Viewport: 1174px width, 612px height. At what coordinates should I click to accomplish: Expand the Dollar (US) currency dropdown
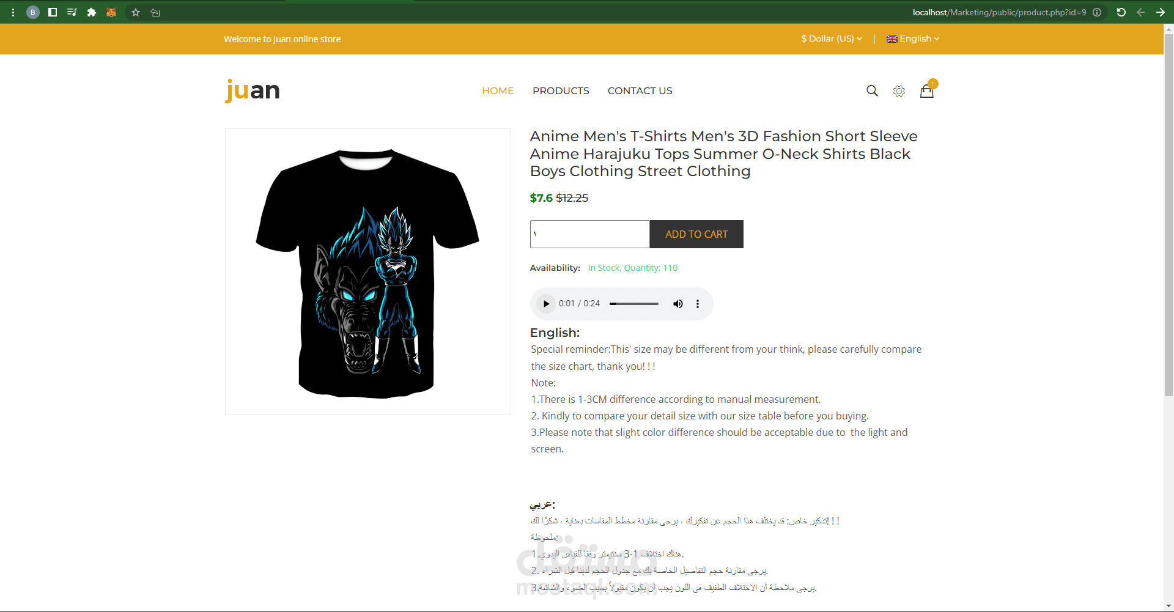point(832,39)
